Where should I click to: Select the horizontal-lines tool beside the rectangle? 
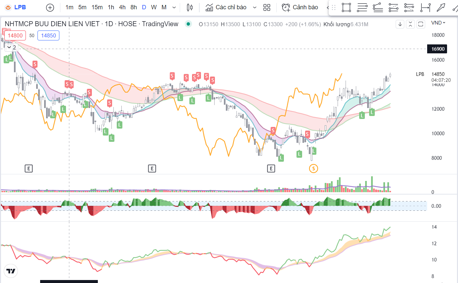[x=362, y=7]
